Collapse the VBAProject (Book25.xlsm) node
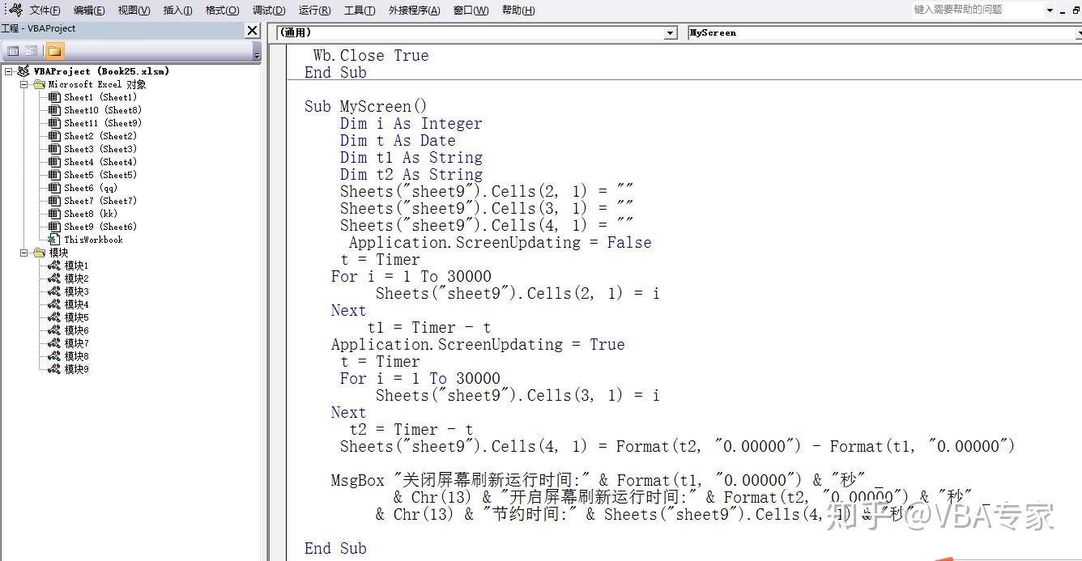 pyautogui.click(x=8, y=71)
